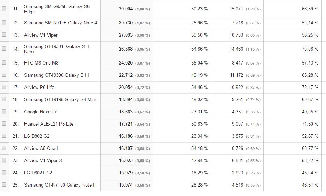
Task: Select checkbox for Samsung SM-N910F Galaxy Note 4
Action: pyautogui.click(x=4, y=23)
